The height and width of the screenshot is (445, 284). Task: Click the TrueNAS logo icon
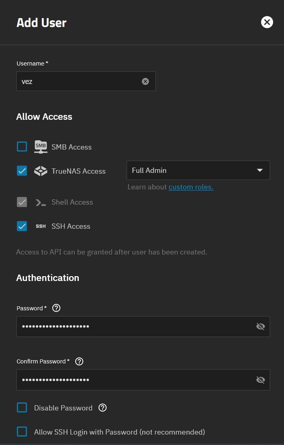coord(41,171)
